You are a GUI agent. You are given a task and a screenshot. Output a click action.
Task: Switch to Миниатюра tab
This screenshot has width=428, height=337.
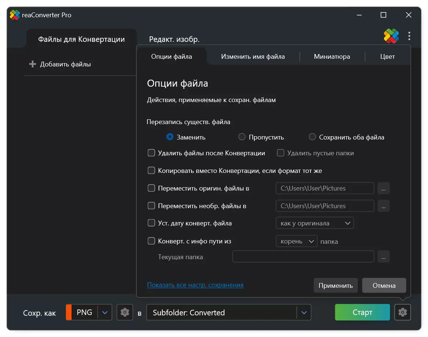(332, 56)
